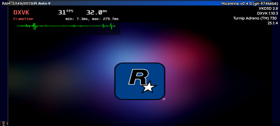Image resolution: width=280 pixels, height=126 pixels.
Task: Click the min and max frametime text
Action: (92, 19)
